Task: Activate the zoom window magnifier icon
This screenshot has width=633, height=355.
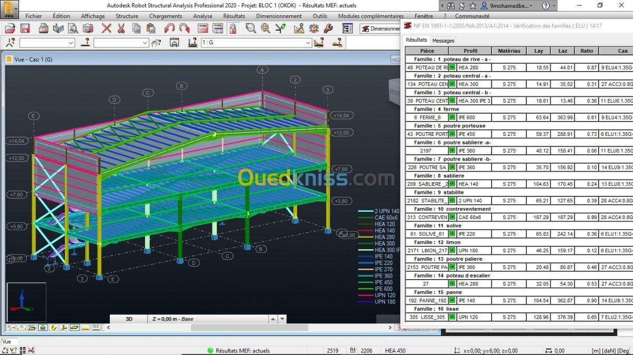Action: (251, 28)
